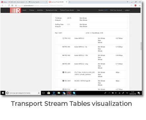Screen dimensions: 146x120
Task: Reload the page with browser refresh icon
Action: (9, 5)
